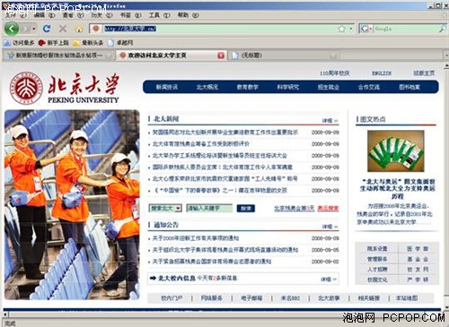Open the 北京残奥会第3天 link
This screenshot has height=327, width=449.
[295, 209]
